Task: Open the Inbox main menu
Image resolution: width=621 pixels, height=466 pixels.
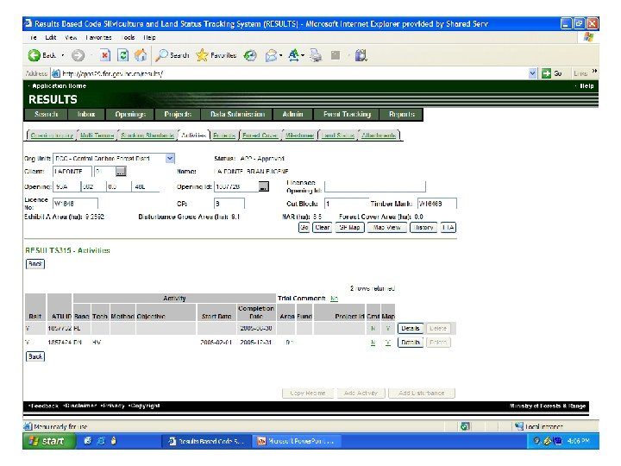Action: point(86,114)
